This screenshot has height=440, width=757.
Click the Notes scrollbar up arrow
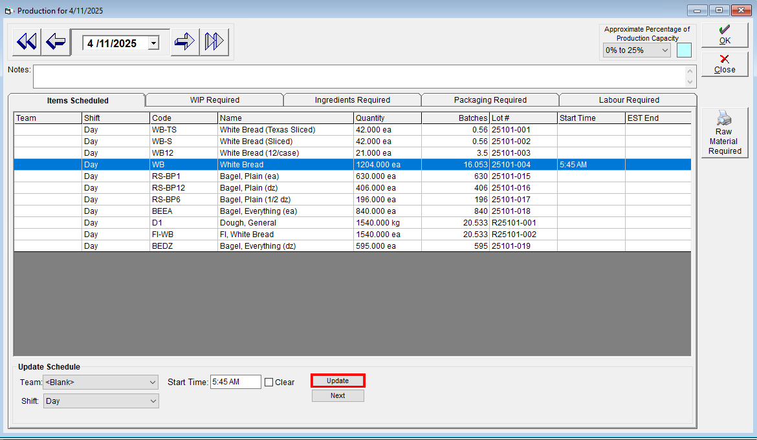[x=690, y=71]
